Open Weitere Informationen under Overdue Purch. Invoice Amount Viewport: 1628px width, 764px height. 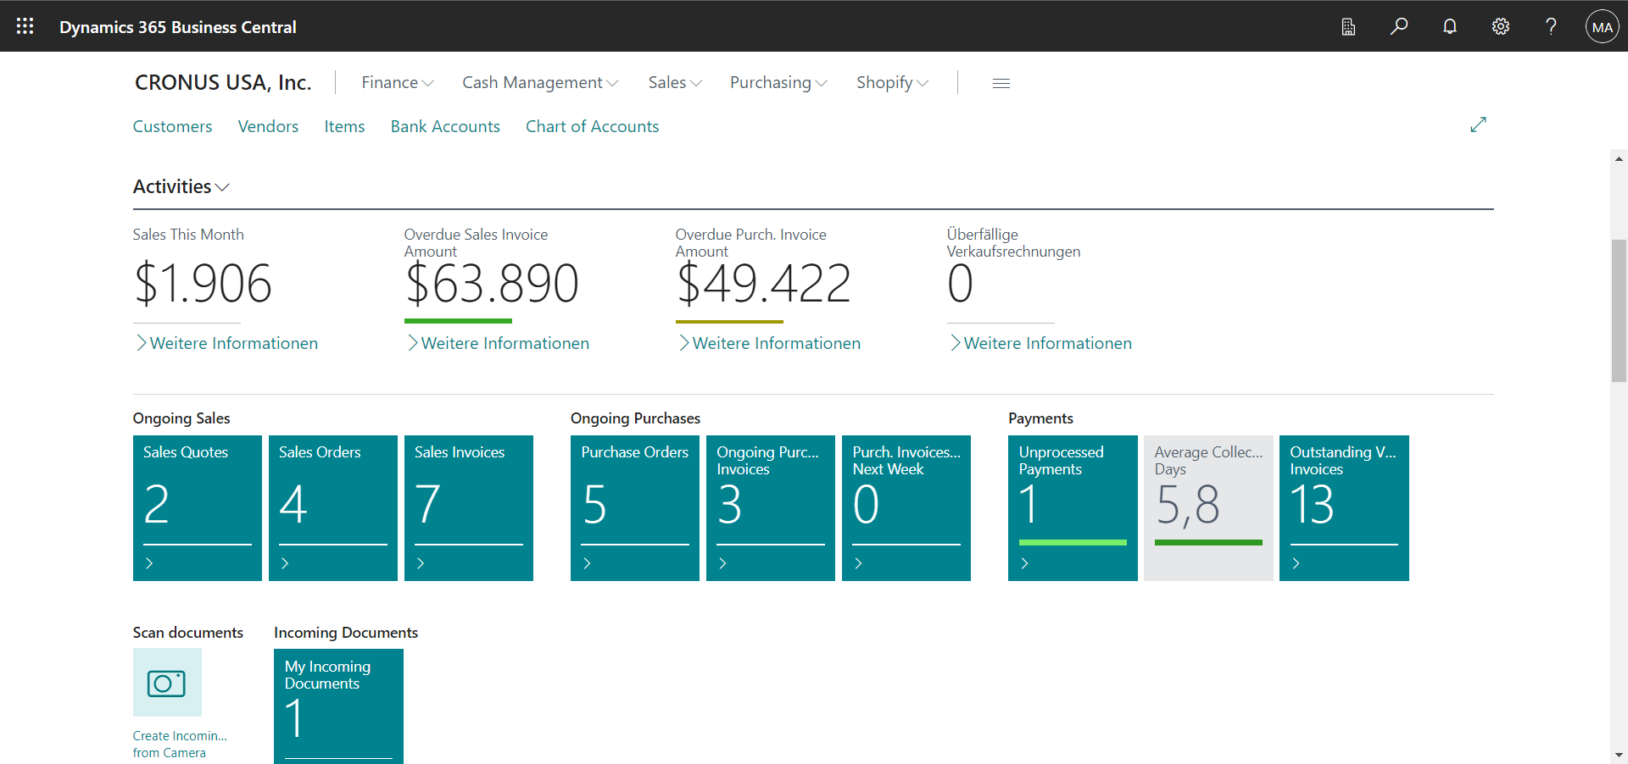[x=768, y=343]
